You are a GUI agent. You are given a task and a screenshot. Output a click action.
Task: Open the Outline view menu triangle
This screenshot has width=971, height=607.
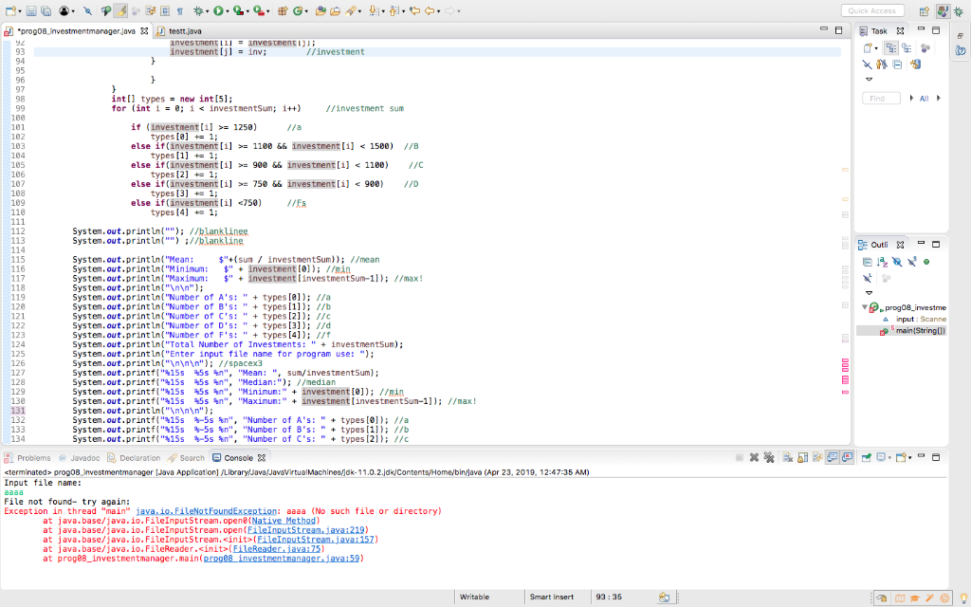[869, 292]
